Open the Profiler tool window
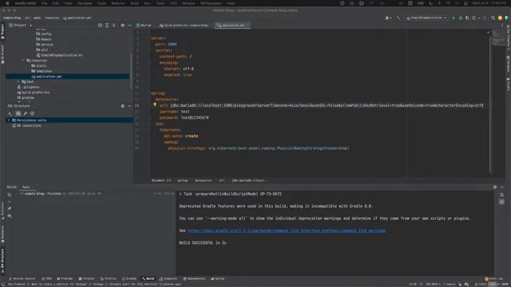The height and width of the screenshot is (287, 511). pyautogui.click(x=109, y=279)
